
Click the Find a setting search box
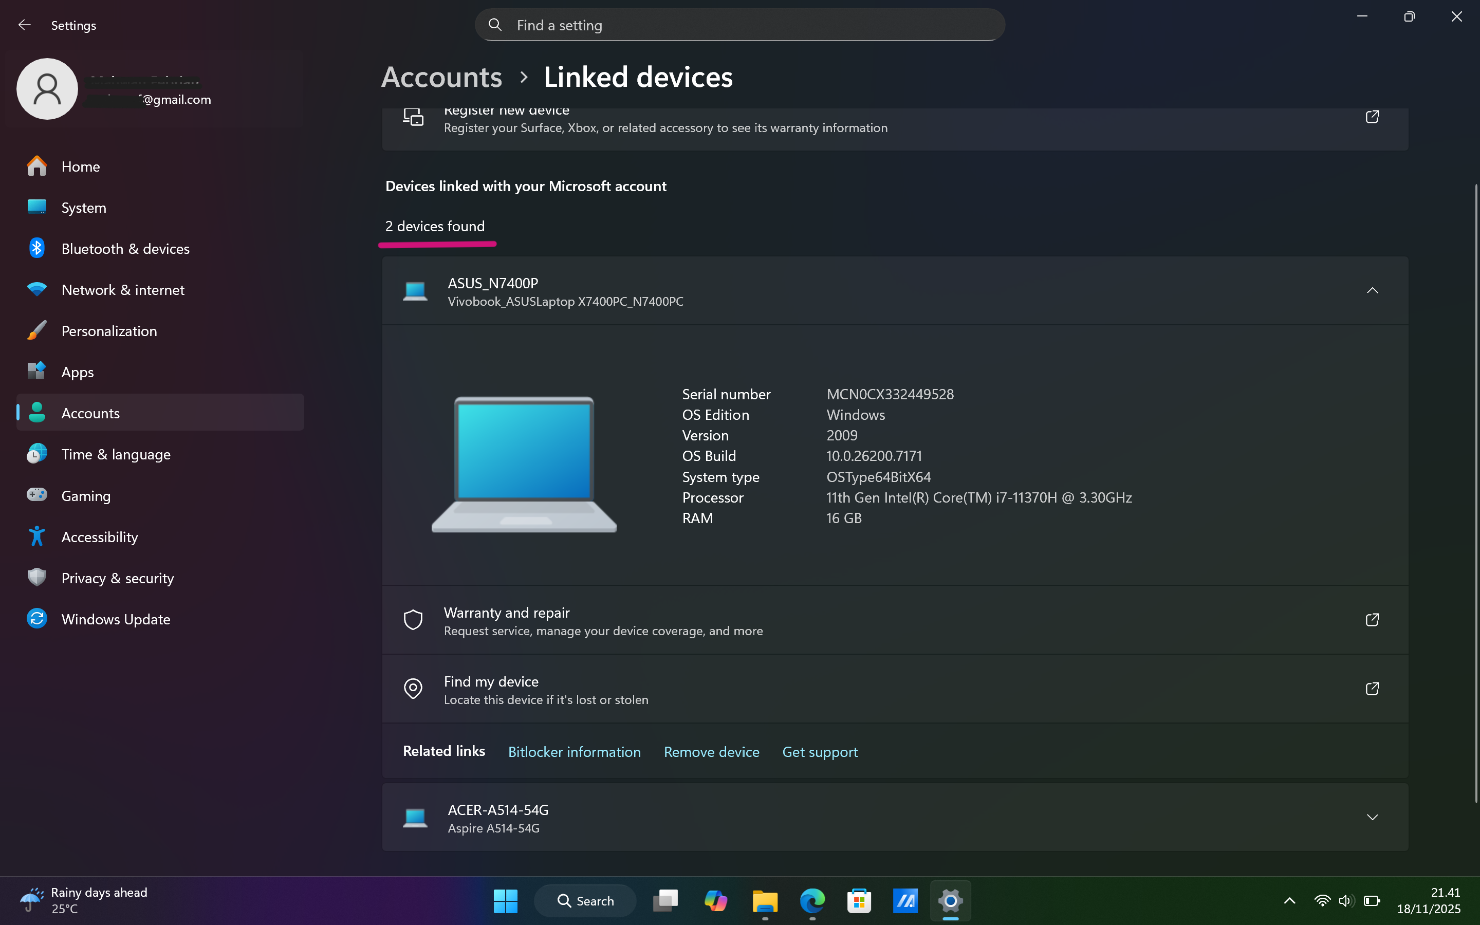(739, 25)
